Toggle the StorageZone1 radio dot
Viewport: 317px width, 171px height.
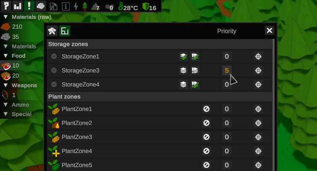coord(54,56)
